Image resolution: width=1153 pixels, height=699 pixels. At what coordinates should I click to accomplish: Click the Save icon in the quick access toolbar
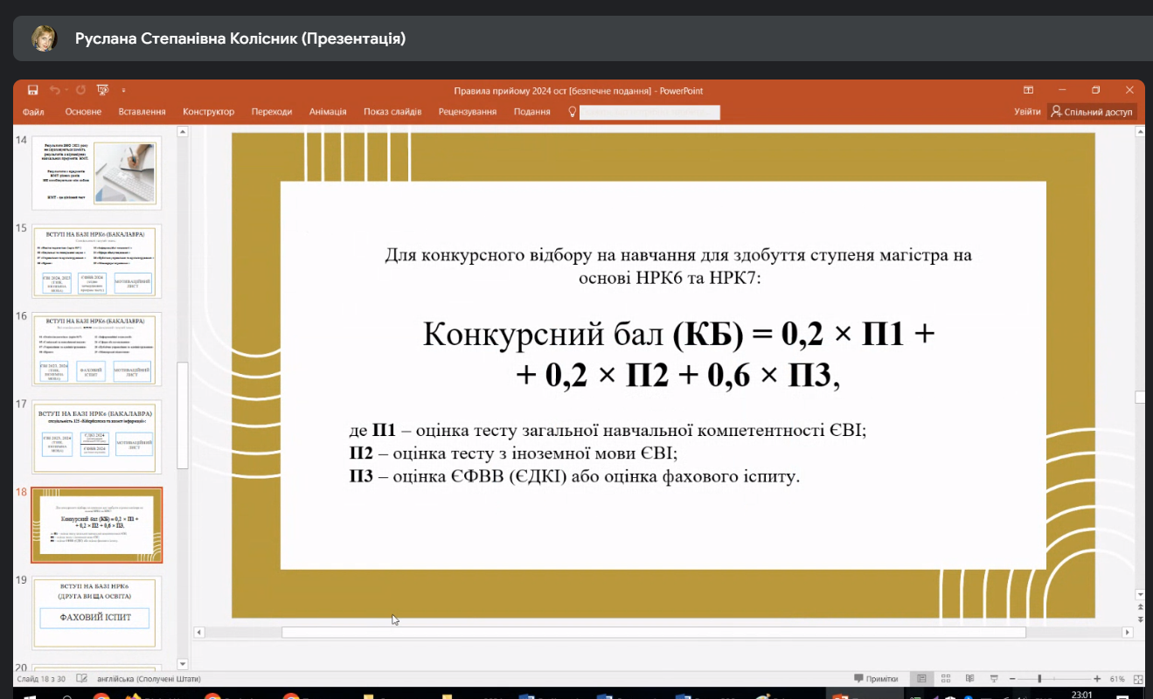click(32, 90)
